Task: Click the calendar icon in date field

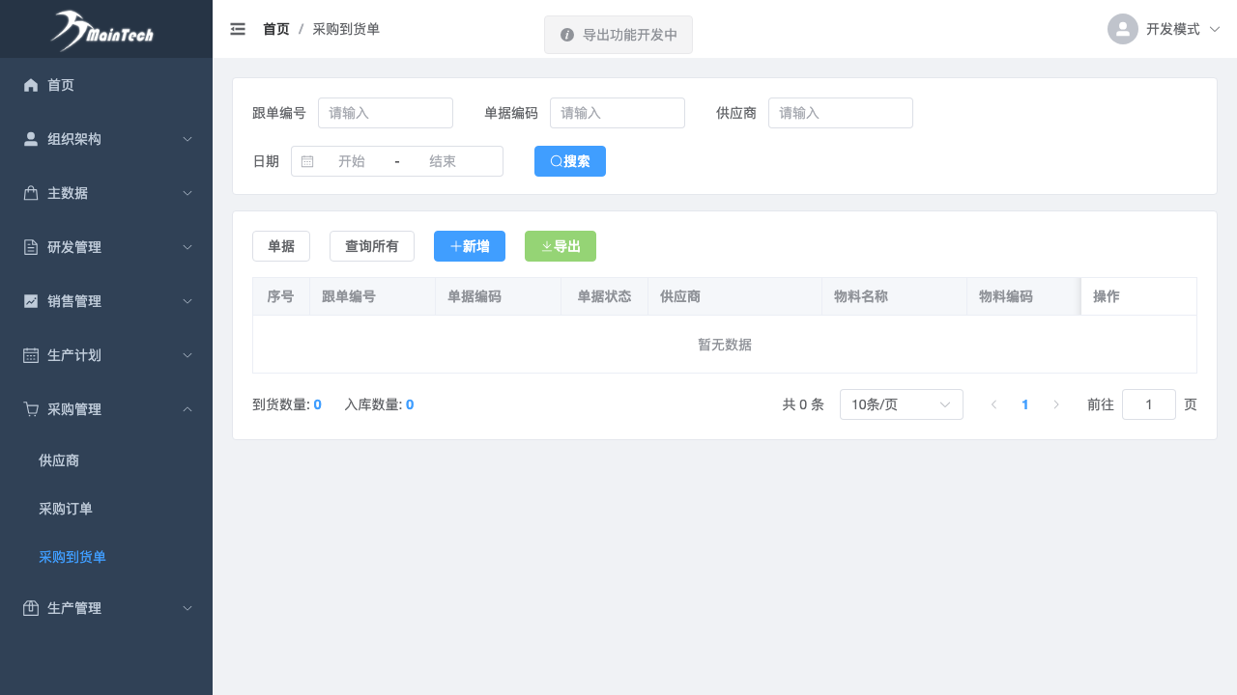Action: pyautogui.click(x=307, y=161)
